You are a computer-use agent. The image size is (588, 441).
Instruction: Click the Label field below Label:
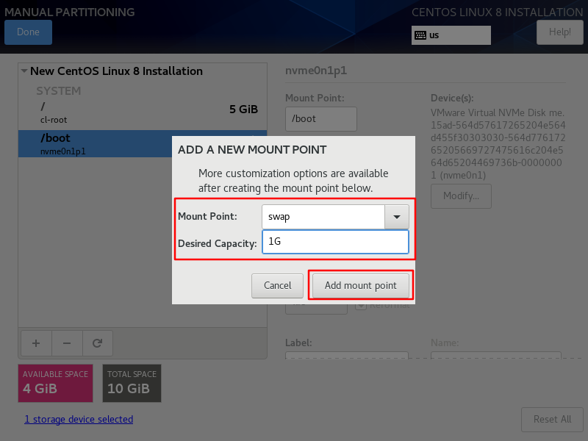pos(347,355)
